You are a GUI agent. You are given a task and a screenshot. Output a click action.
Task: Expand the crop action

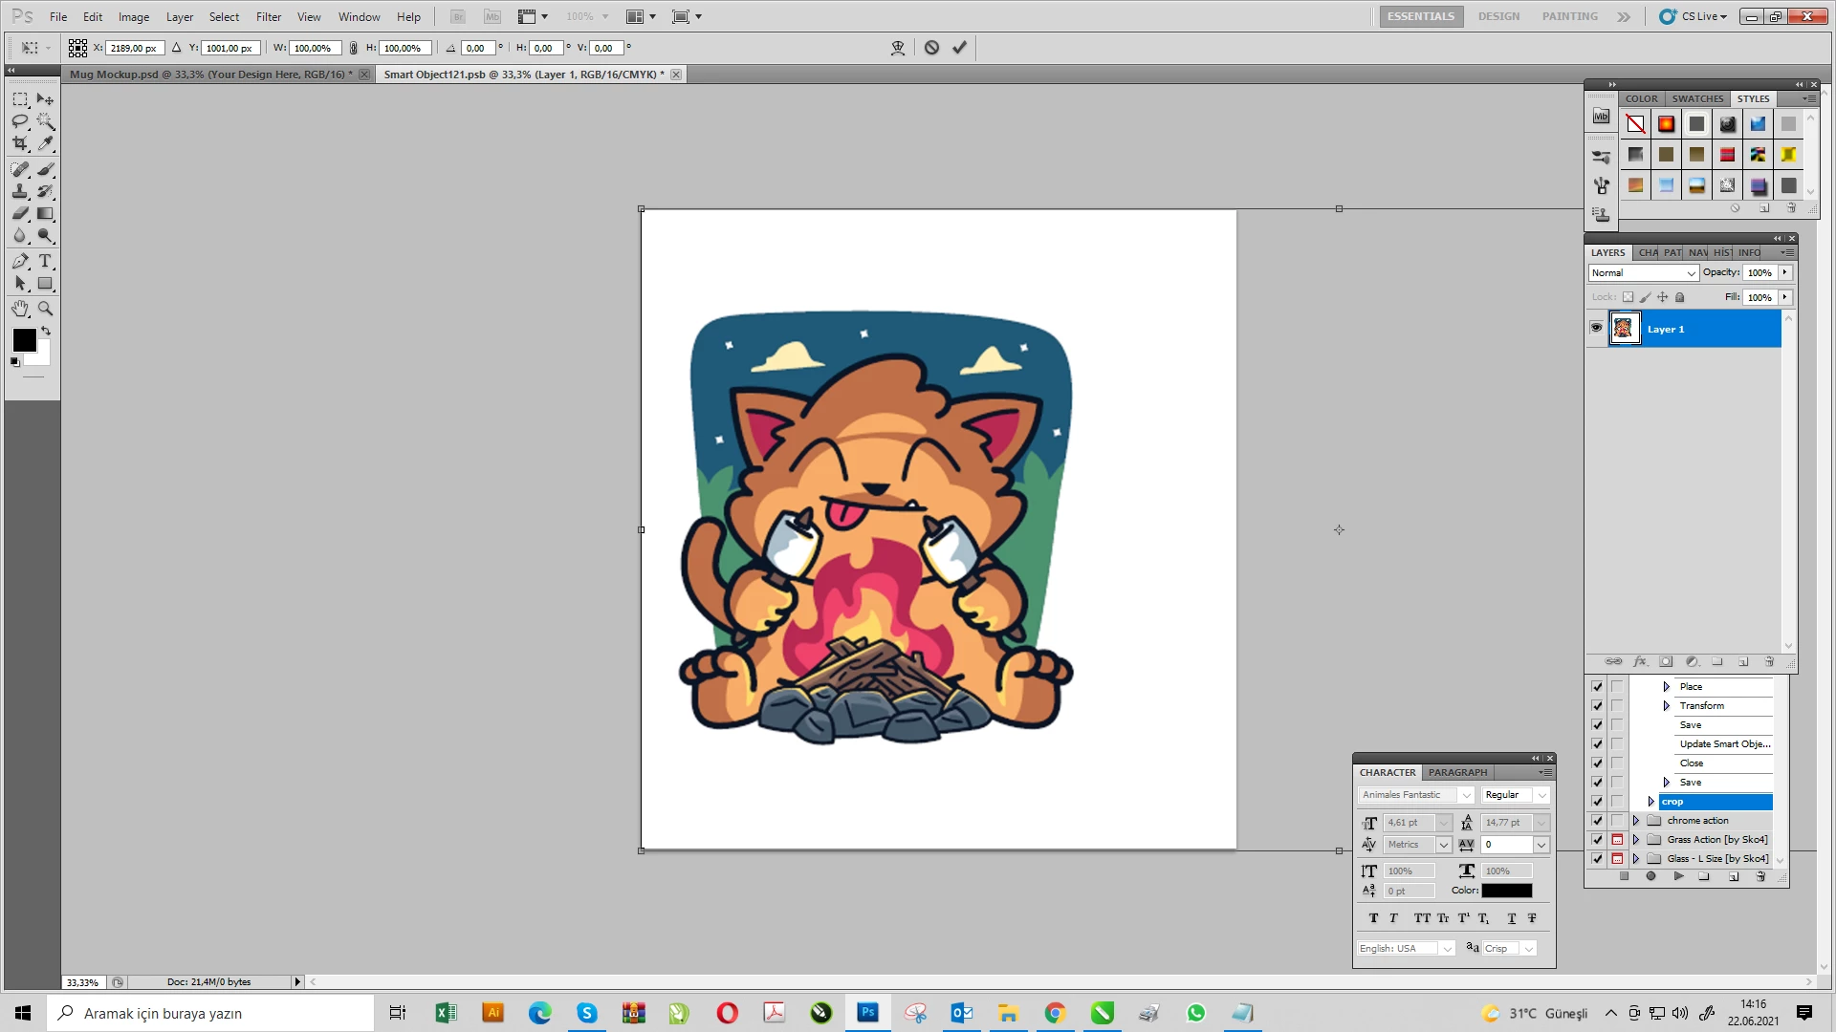[1651, 802]
